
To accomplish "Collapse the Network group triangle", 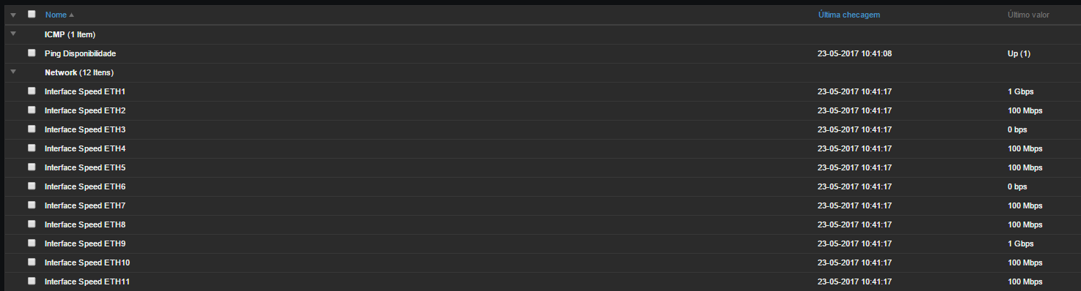I will coord(13,72).
